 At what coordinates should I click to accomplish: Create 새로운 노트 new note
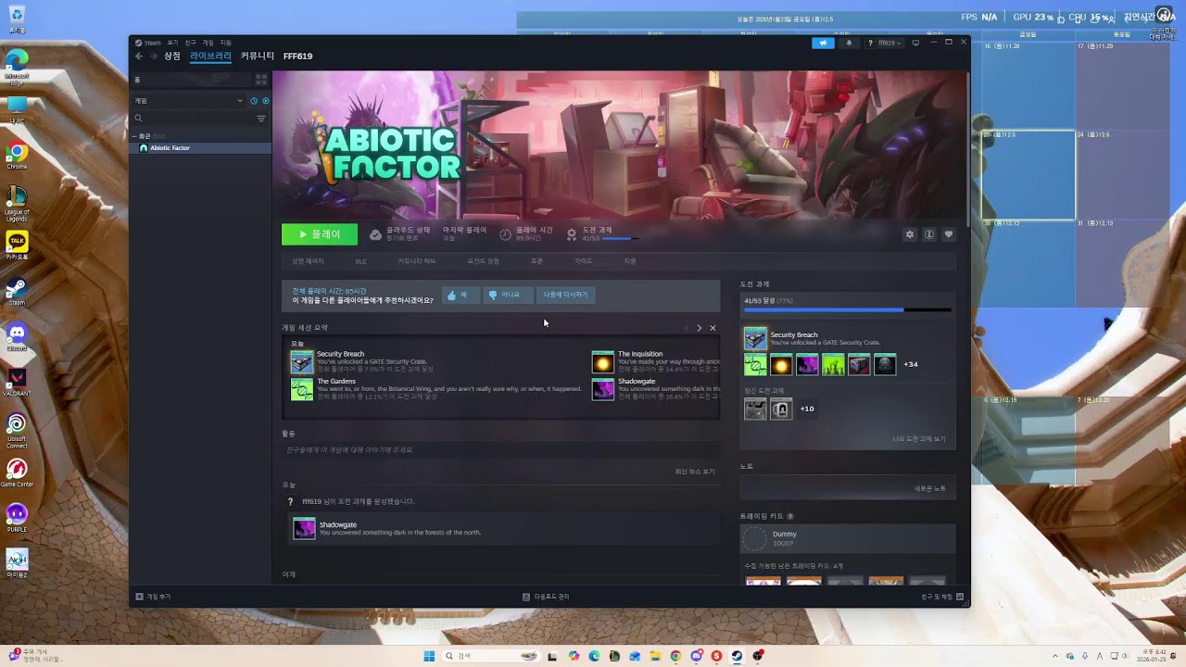pyautogui.click(x=930, y=488)
